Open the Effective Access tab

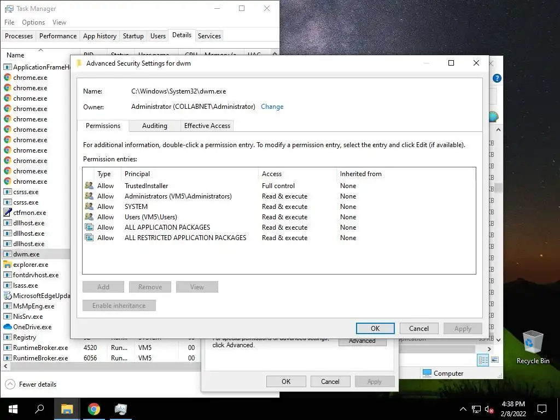207,126
